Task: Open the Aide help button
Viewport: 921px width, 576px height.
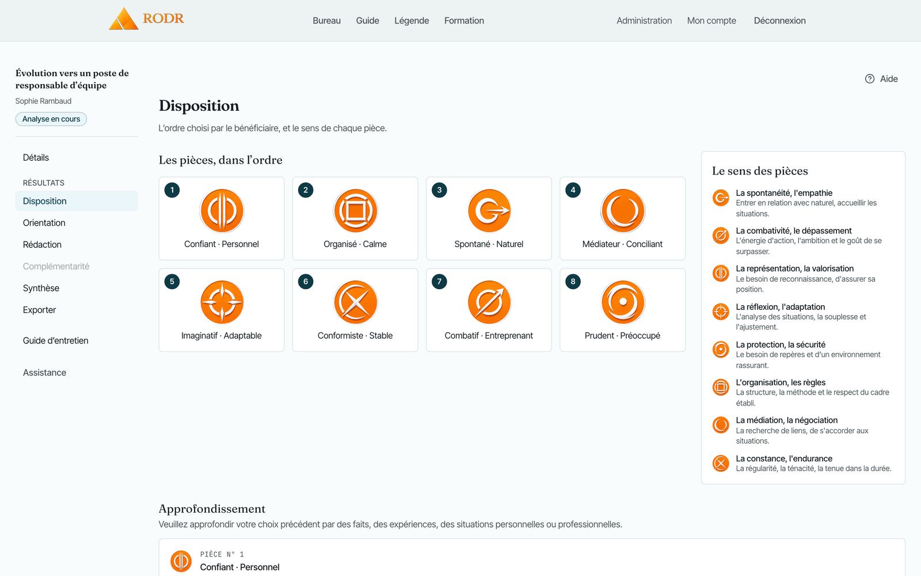Action: point(881,79)
